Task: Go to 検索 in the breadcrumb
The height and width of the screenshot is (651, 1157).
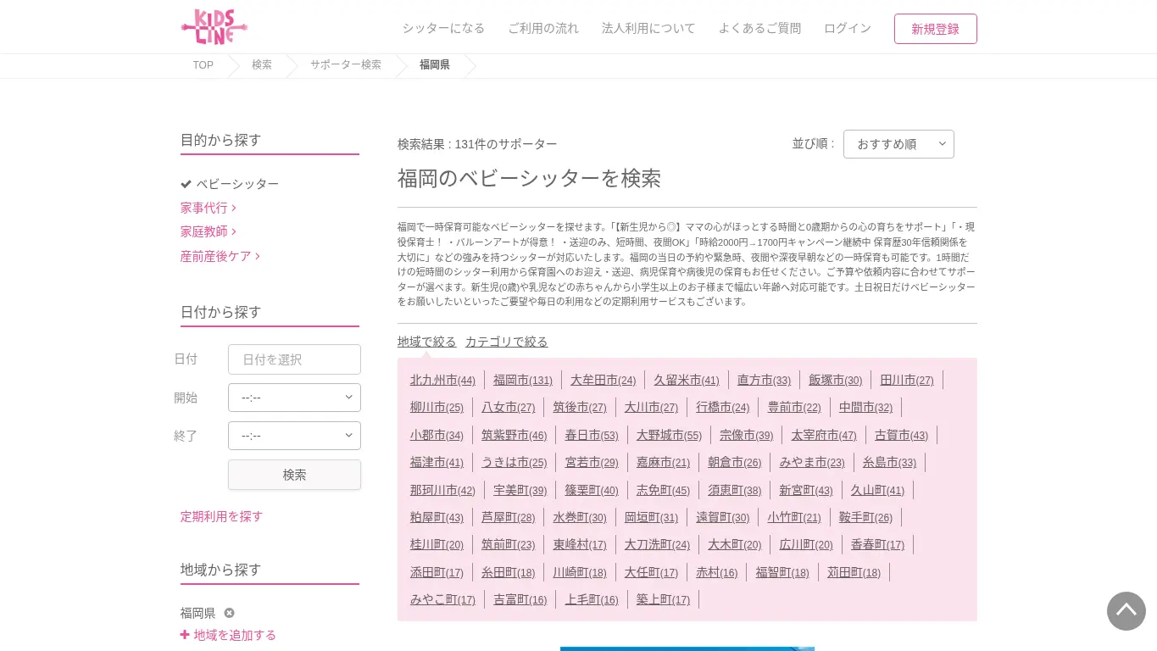Action: [262, 65]
